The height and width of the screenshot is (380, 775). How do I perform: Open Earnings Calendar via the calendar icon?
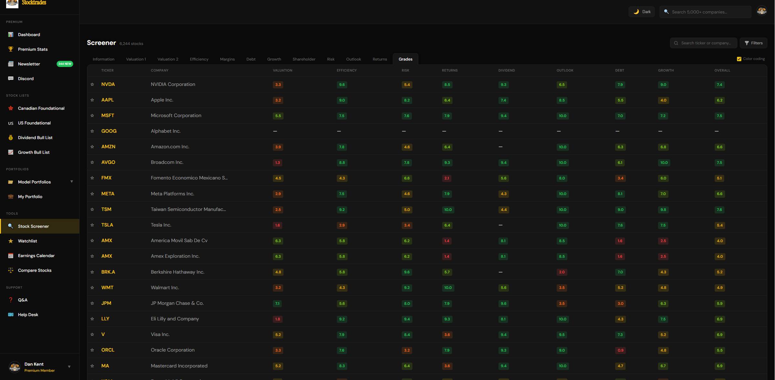point(11,255)
